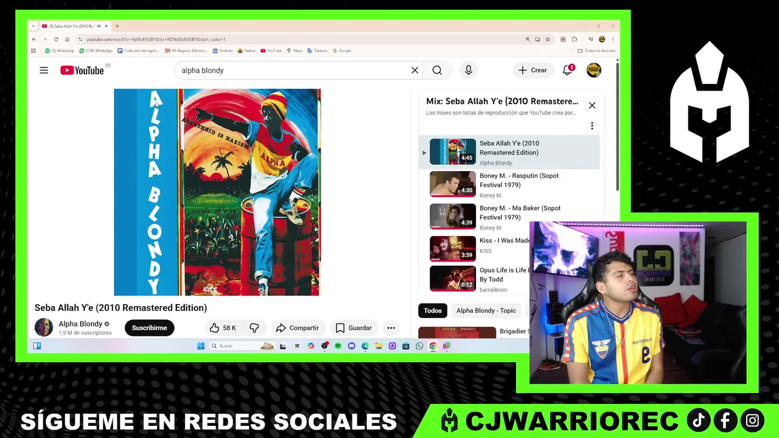779x438 pixels.
Task: Run search with magnifying glass button
Action: pyautogui.click(x=437, y=71)
